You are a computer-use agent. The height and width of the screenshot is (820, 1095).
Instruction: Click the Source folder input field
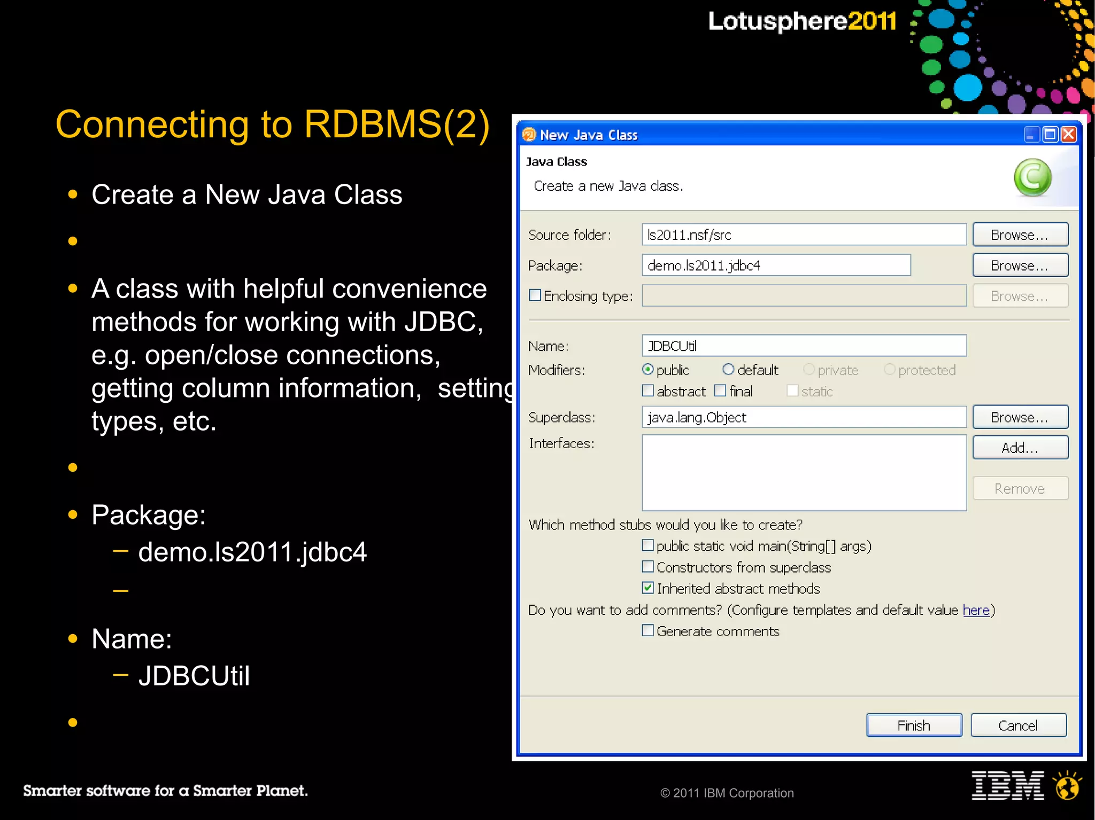click(804, 235)
